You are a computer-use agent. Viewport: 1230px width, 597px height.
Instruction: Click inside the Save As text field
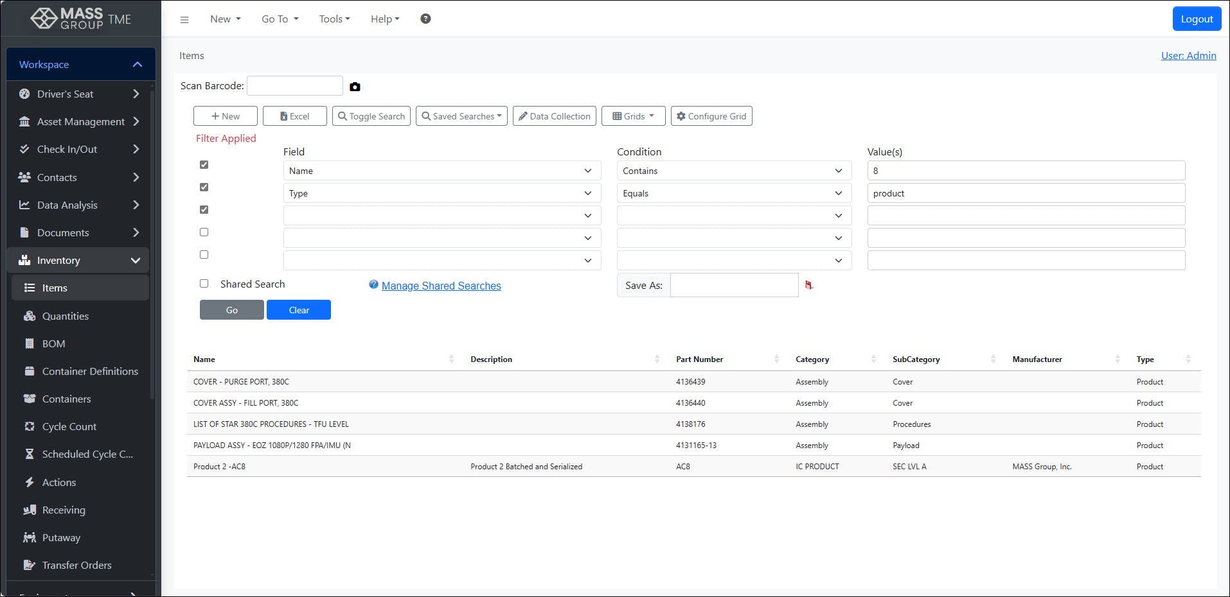pyautogui.click(x=734, y=285)
